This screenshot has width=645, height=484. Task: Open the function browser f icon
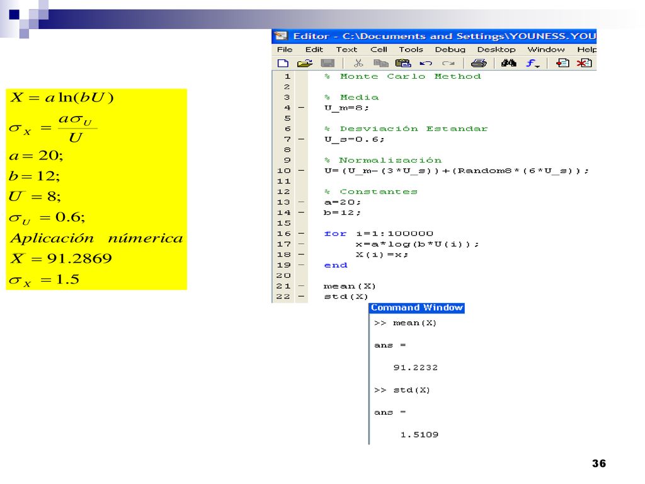click(532, 64)
